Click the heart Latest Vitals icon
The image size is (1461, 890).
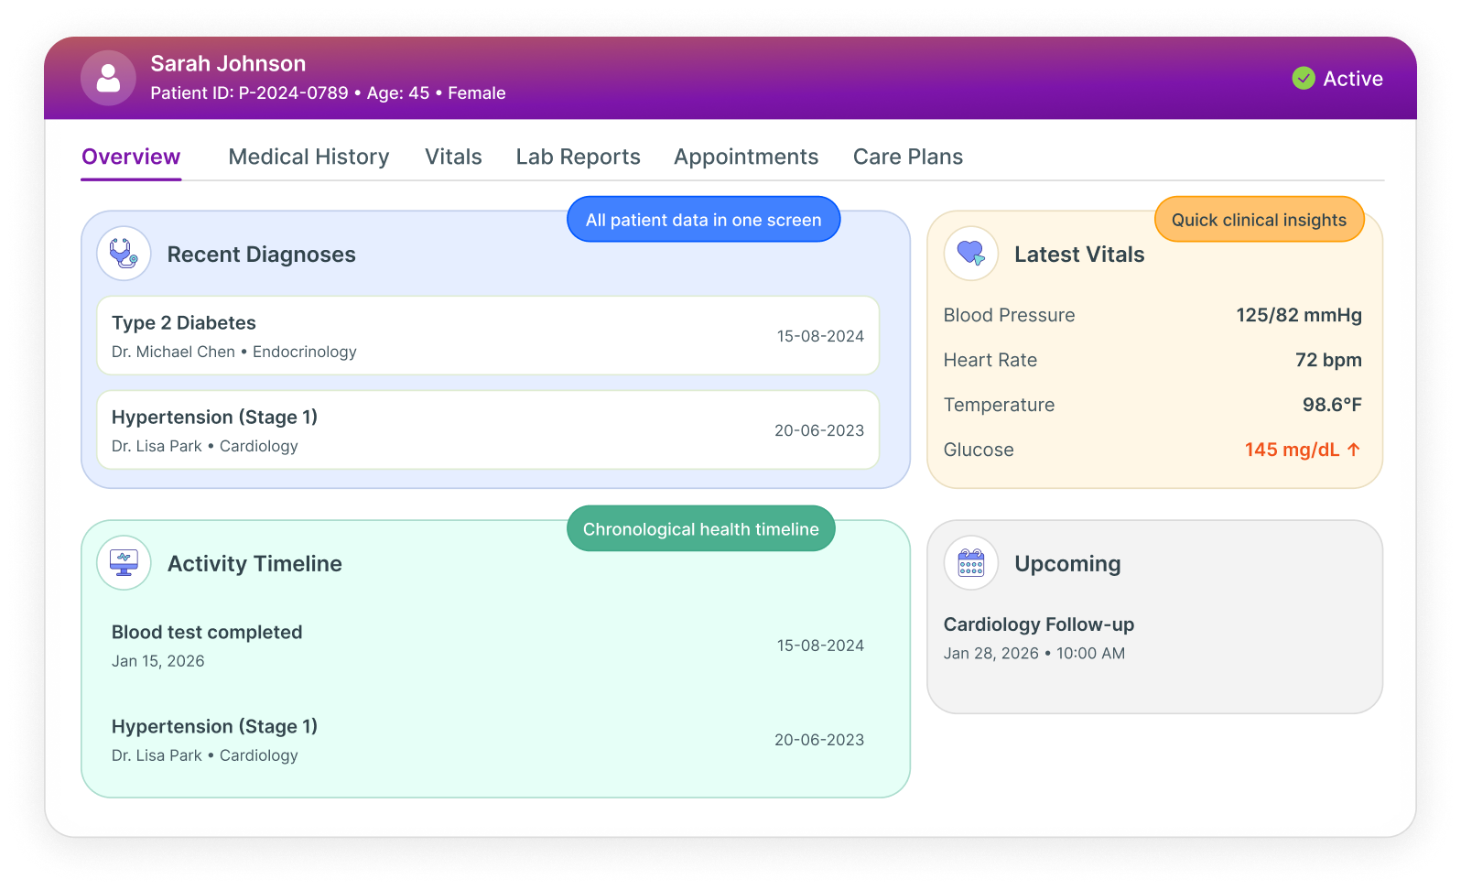[x=970, y=254]
